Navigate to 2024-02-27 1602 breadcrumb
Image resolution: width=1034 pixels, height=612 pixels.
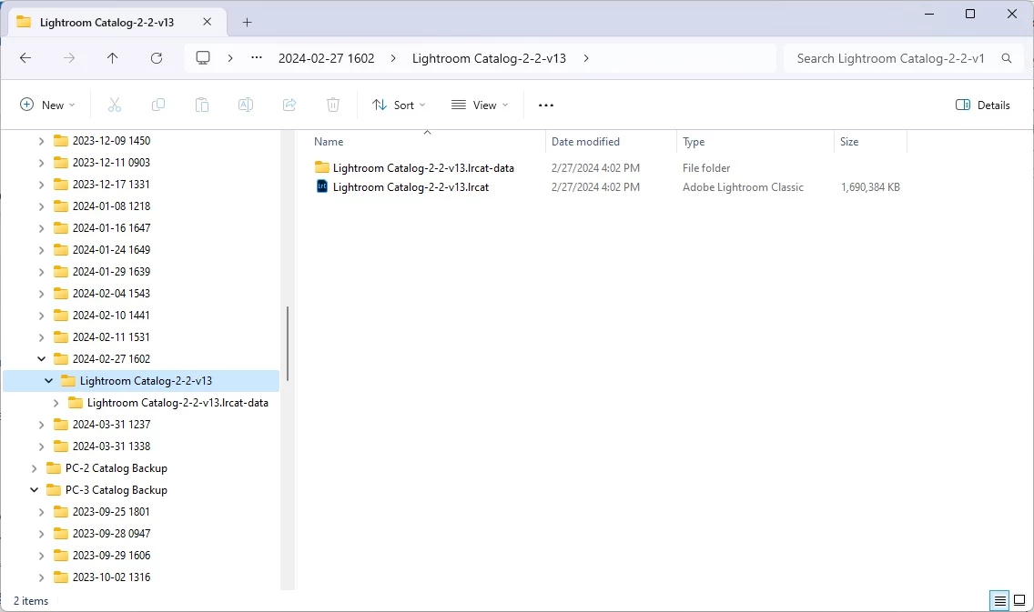point(327,58)
